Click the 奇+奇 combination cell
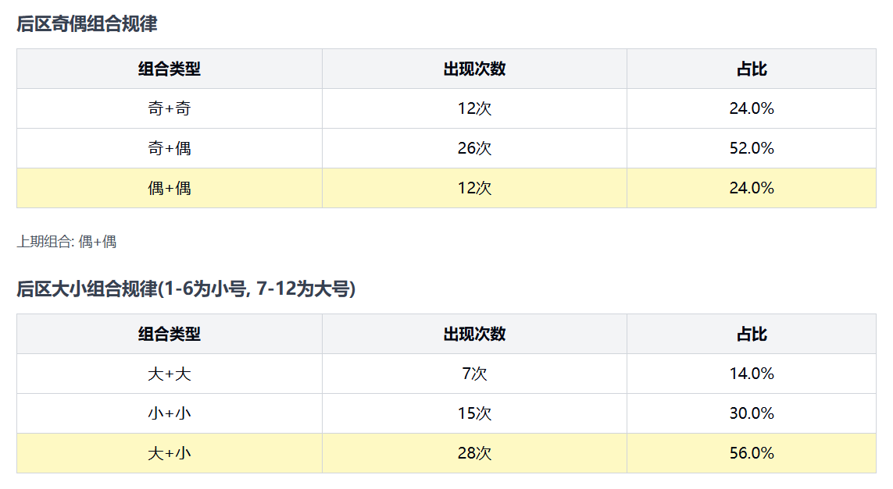The width and height of the screenshot is (893, 489). tap(169, 109)
